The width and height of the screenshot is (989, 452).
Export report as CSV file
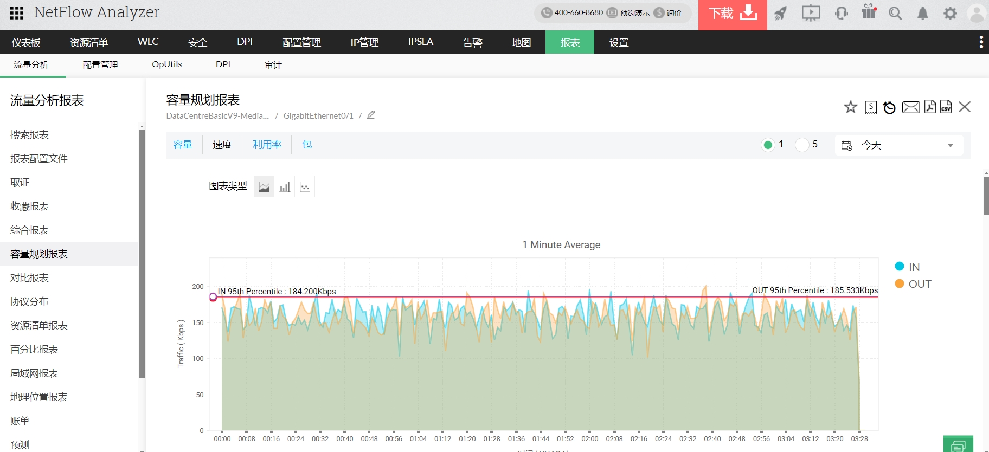(x=946, y=107)
